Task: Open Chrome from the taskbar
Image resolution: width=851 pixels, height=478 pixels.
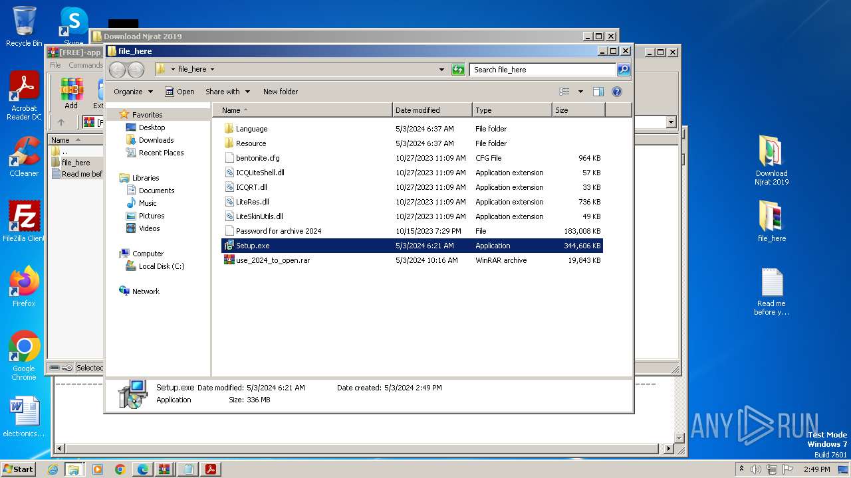Action: [x=120, y=469]
